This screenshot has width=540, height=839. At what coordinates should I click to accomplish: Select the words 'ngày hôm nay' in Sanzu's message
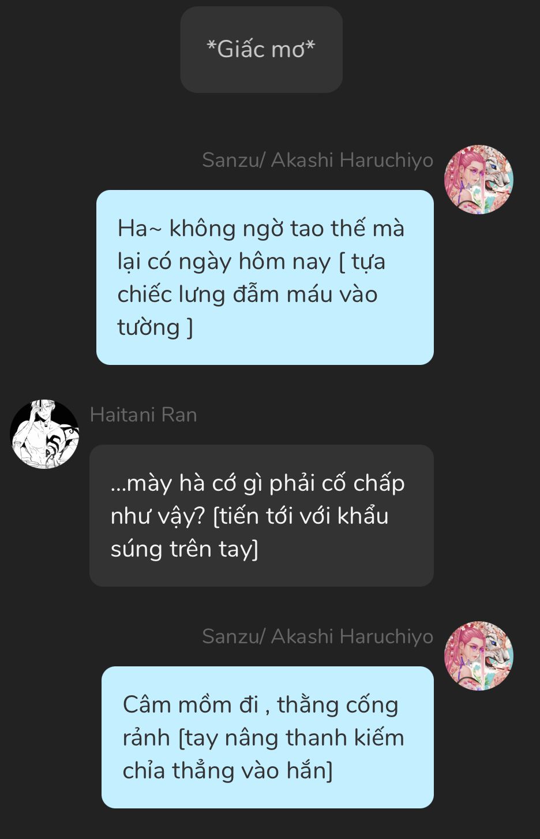(x=254, y=262)
